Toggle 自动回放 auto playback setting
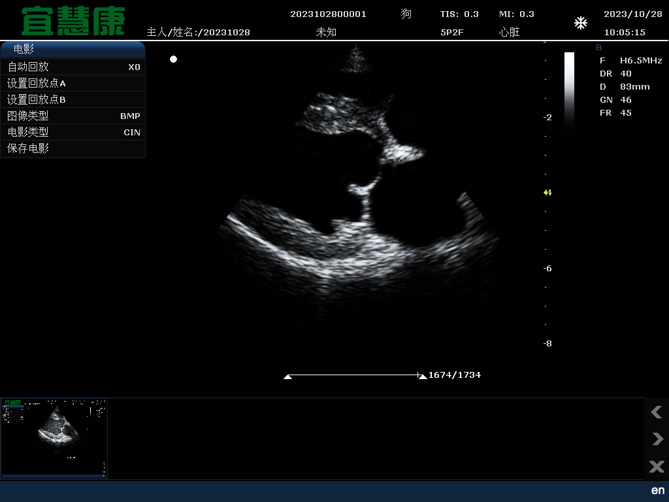The width and height of the screenshot is (669, 502). [73, 67]
